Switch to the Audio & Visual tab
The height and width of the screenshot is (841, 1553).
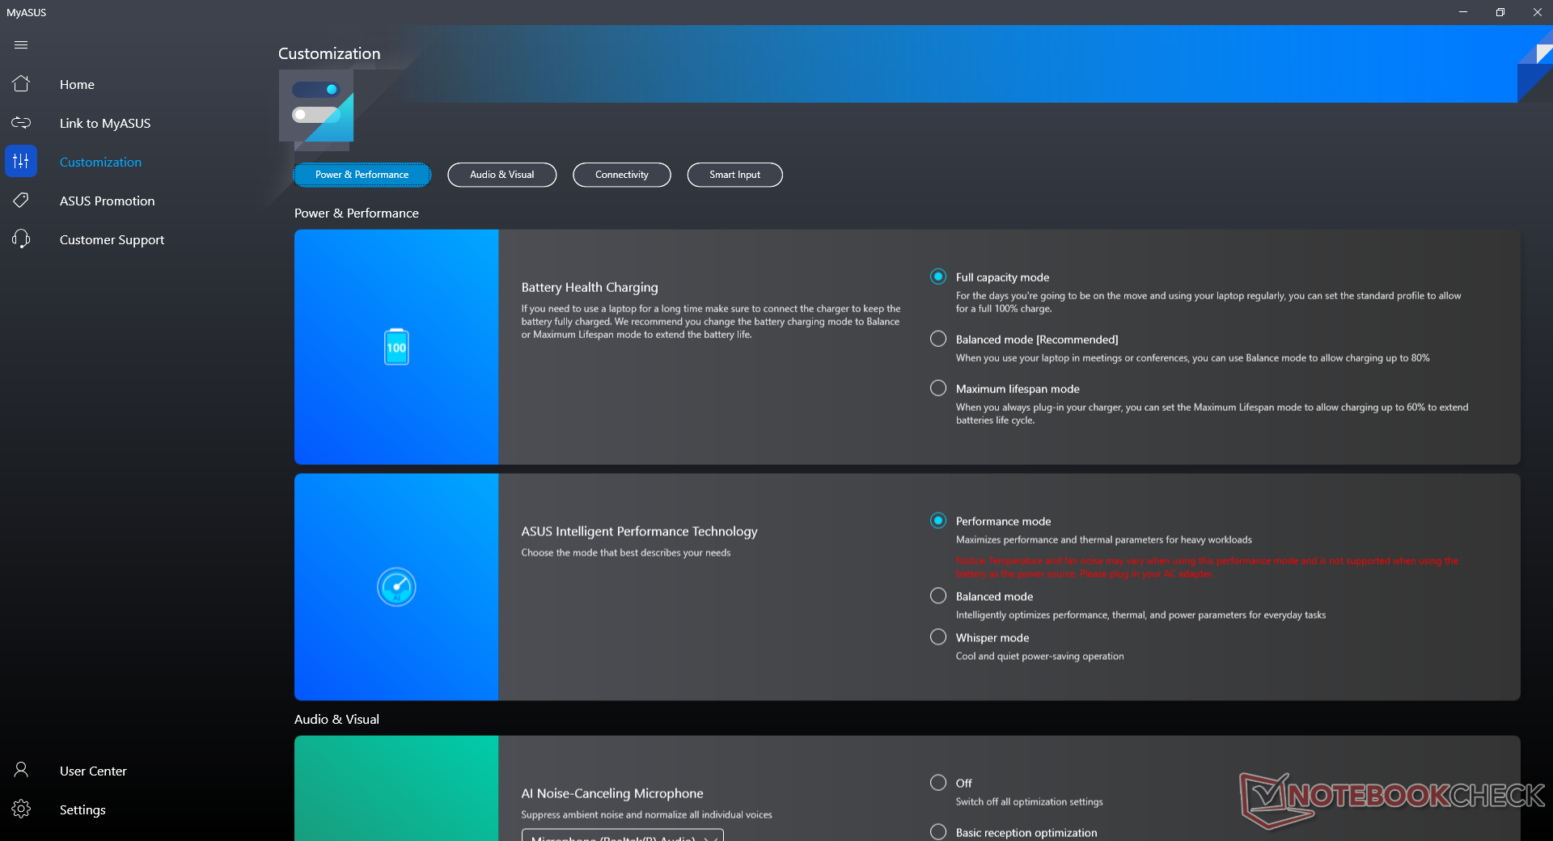pos(501,175)
